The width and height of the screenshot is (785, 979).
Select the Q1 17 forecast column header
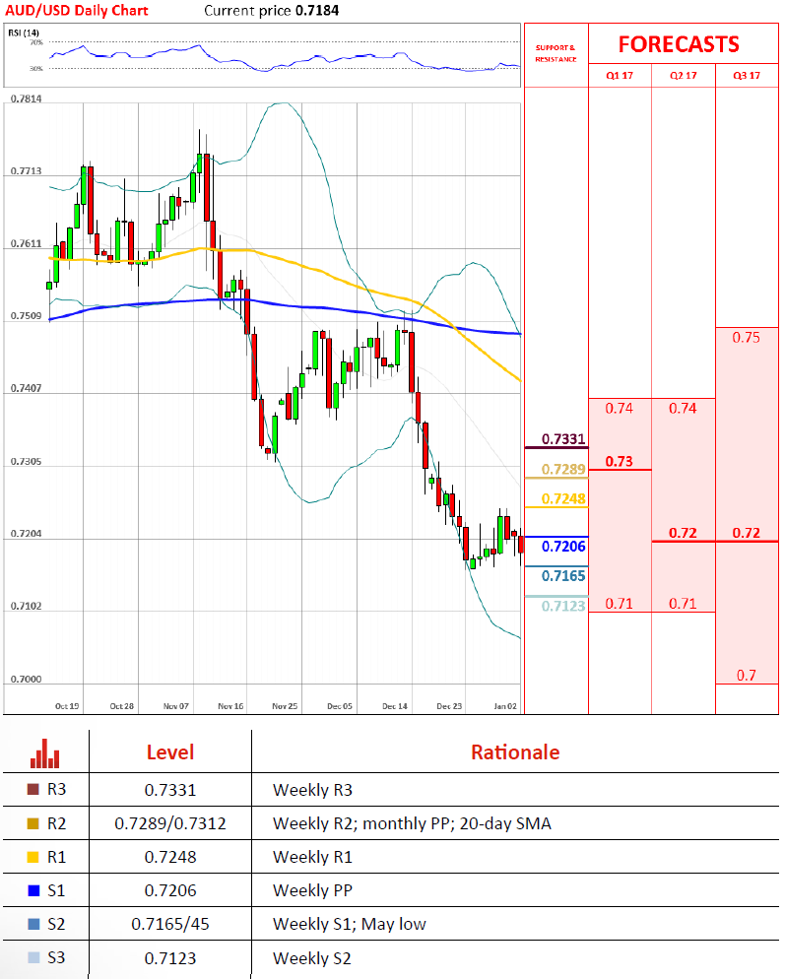tap(620, 76)
